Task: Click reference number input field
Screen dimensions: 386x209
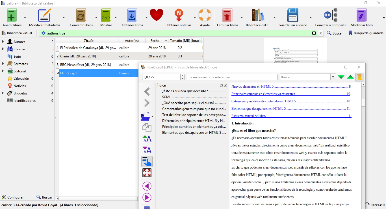Action: coord(232,77)
